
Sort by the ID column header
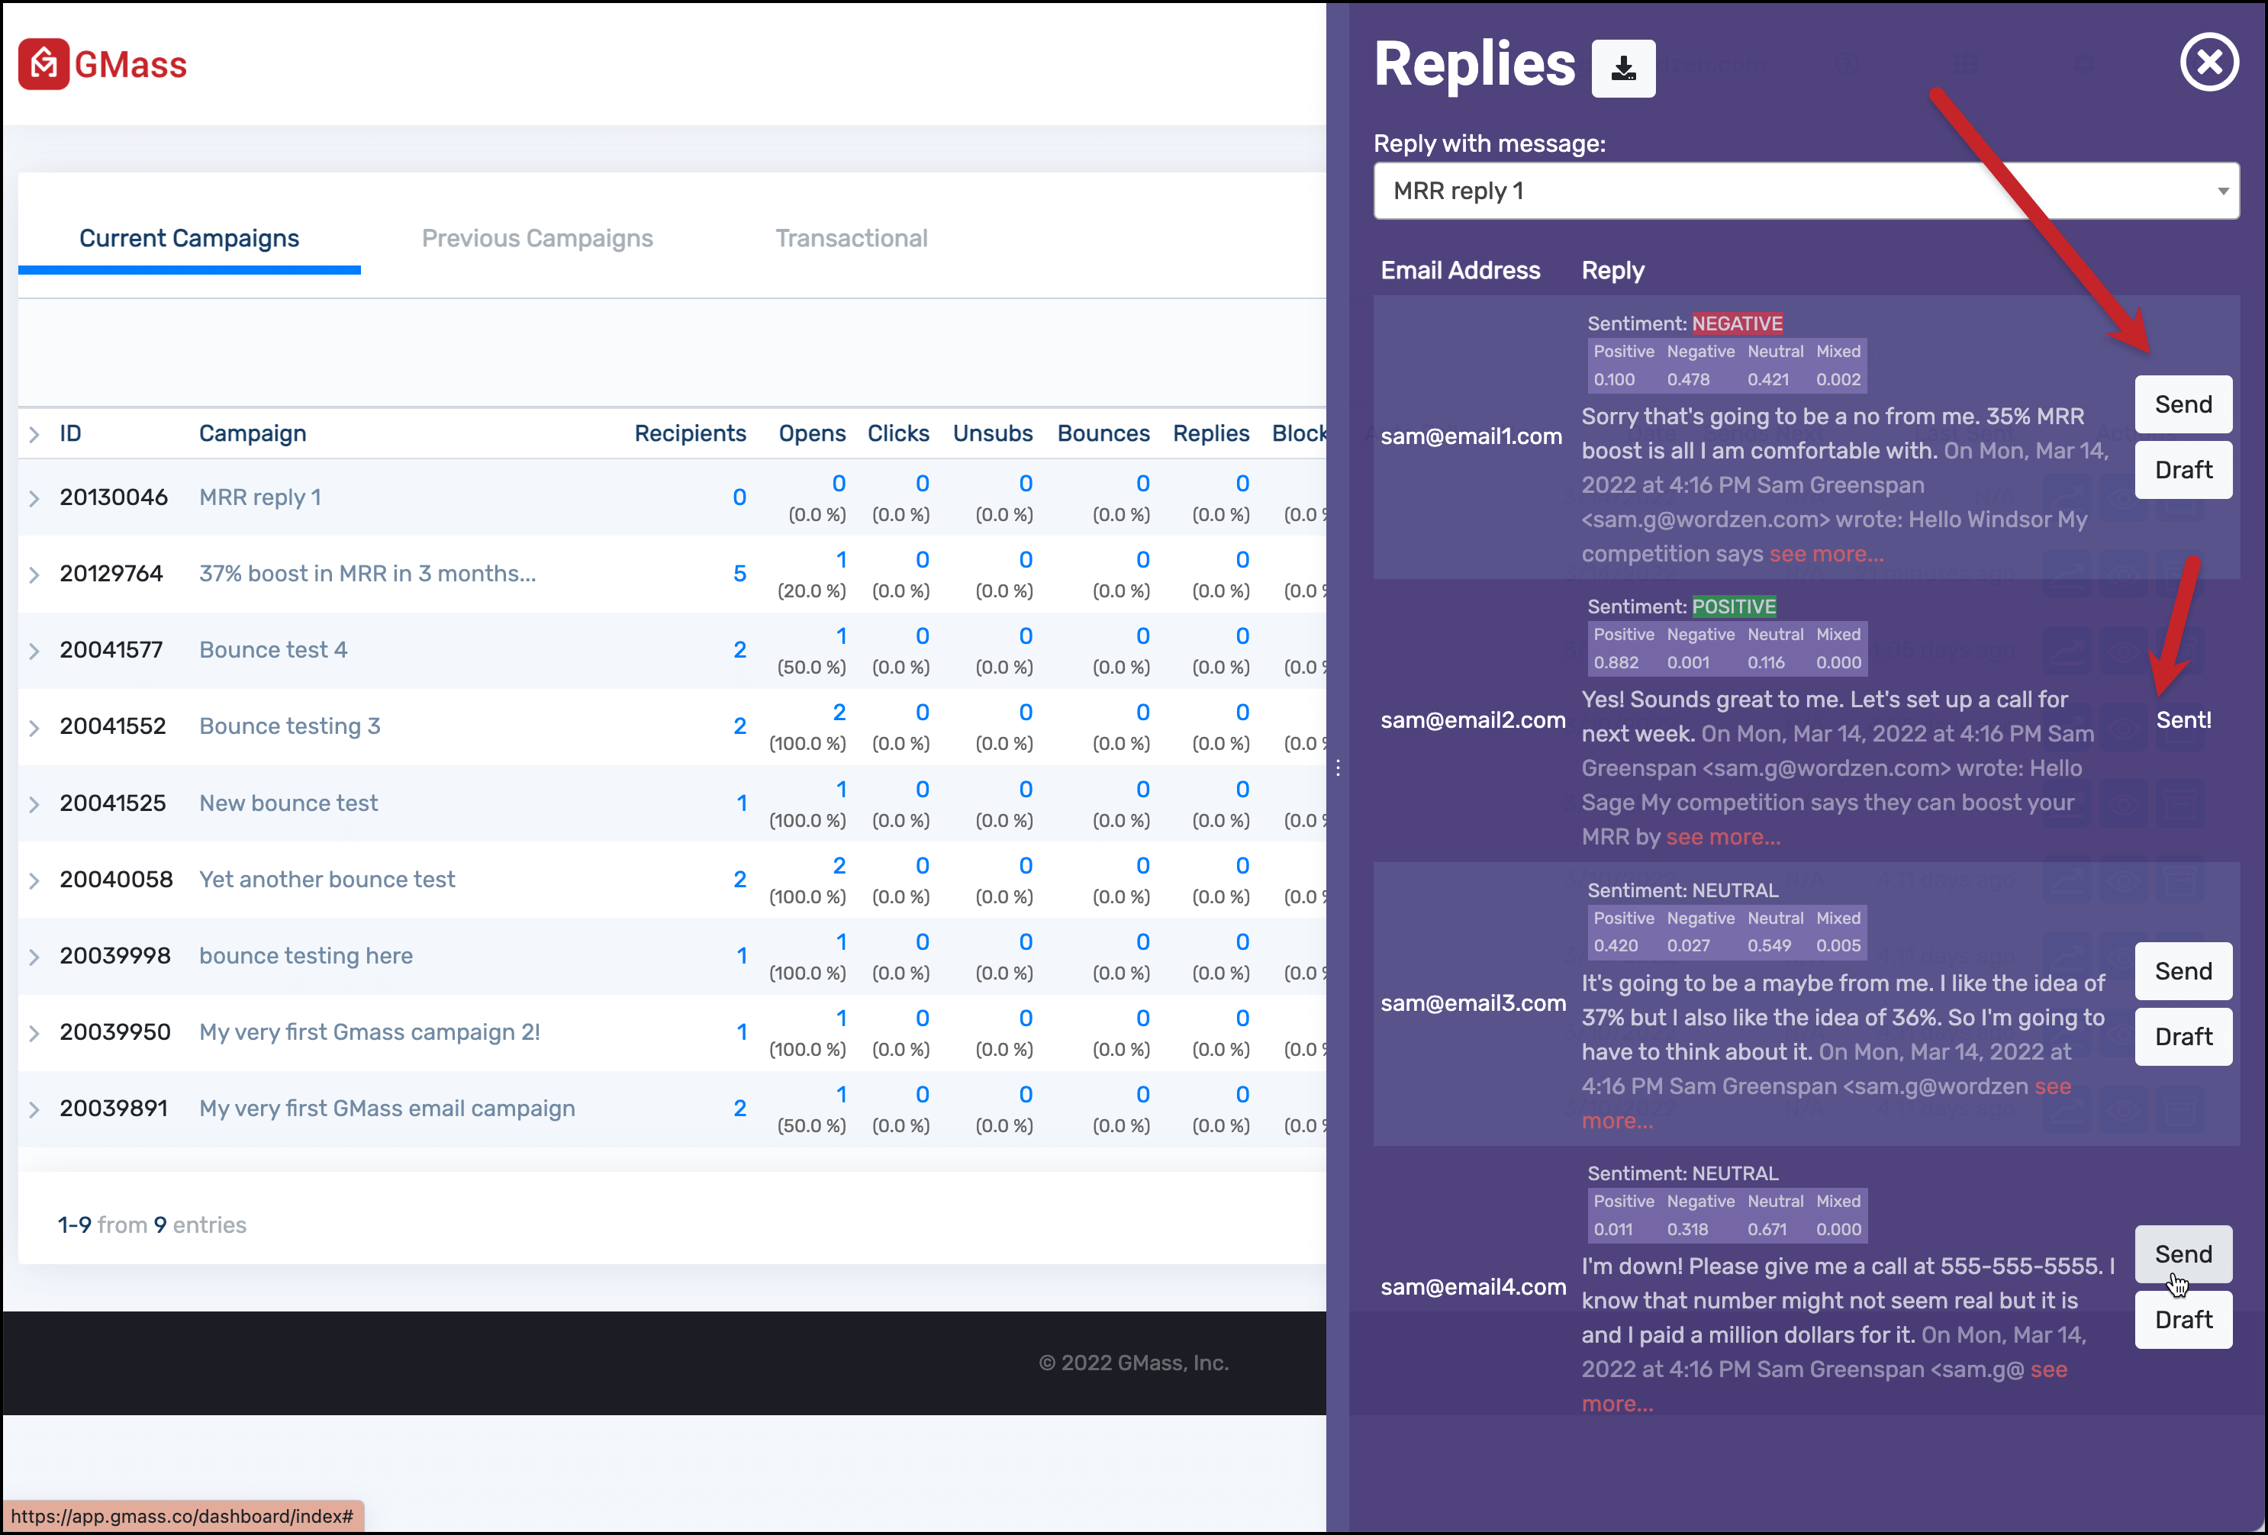(x=70, y=433)
